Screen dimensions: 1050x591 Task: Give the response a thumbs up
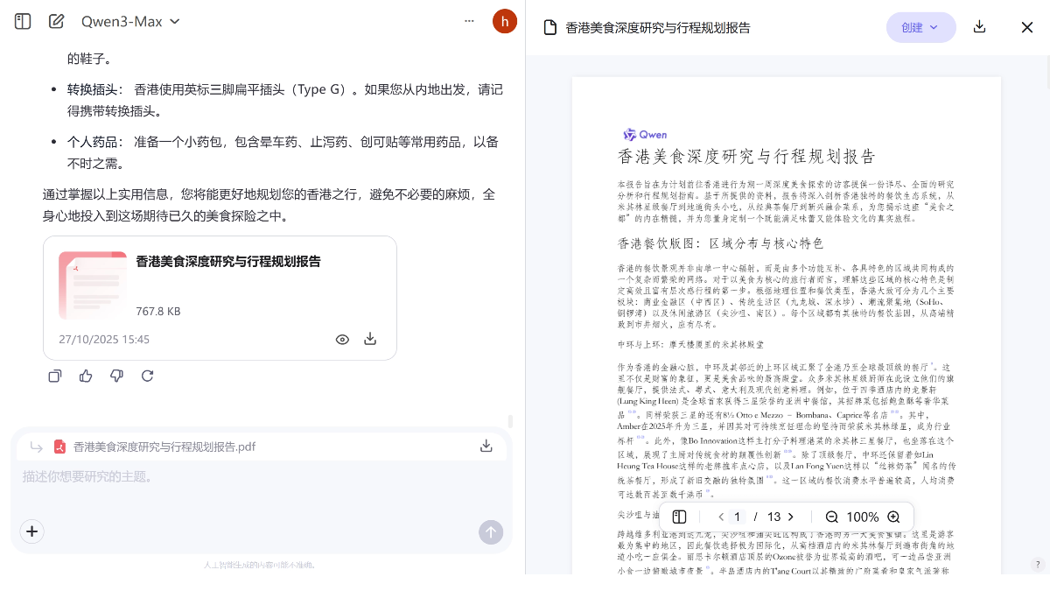(x=85, y=375)
